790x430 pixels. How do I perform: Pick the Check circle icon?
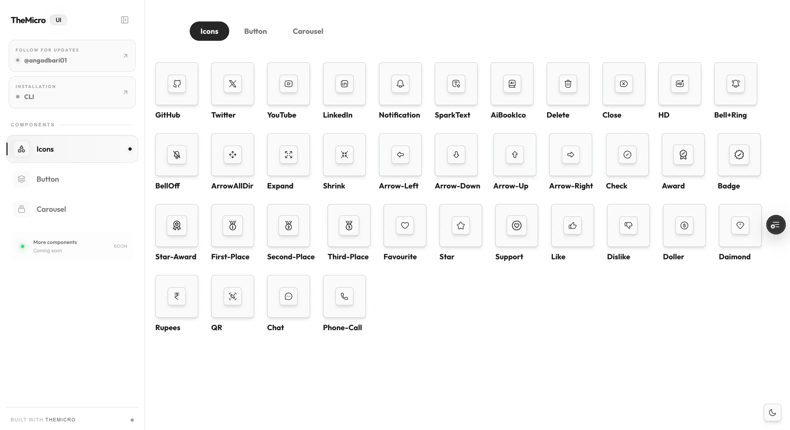[627, 154]
